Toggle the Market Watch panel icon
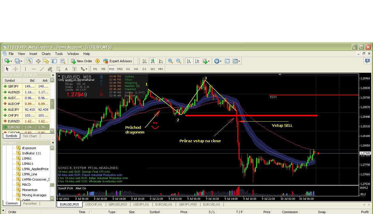Viewport: 373px width, 214px height. tap(30, 61)
